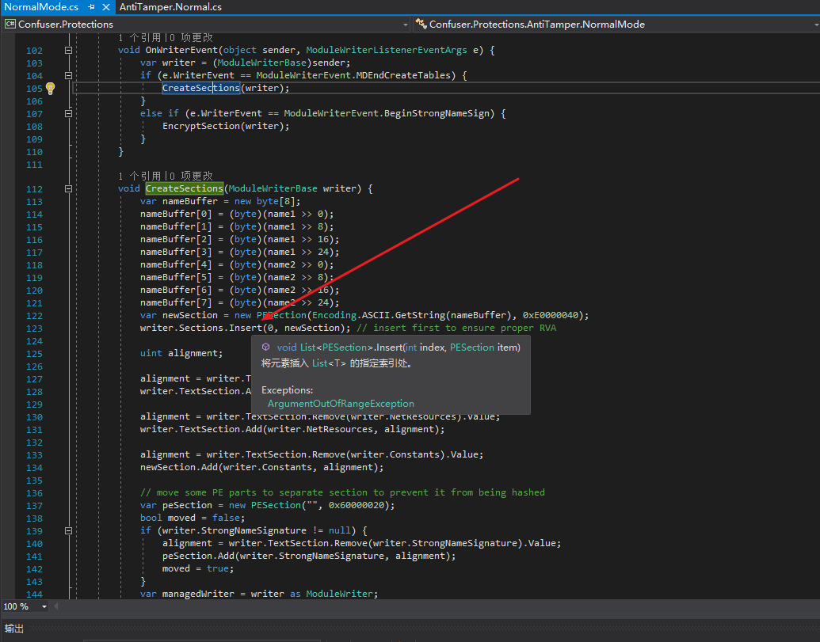Click the 输出 output panel title
820x642 pixels.
click(14, 629)
